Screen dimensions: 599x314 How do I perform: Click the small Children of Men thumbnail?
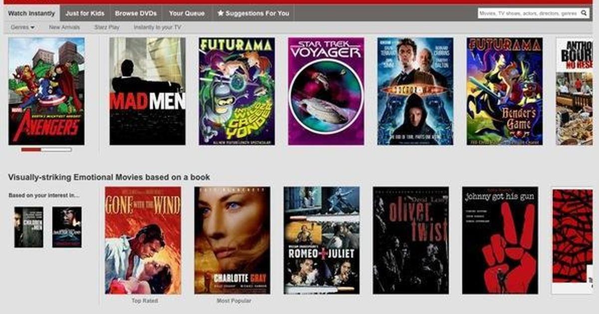pyautogui.click(x=28, y=227)
